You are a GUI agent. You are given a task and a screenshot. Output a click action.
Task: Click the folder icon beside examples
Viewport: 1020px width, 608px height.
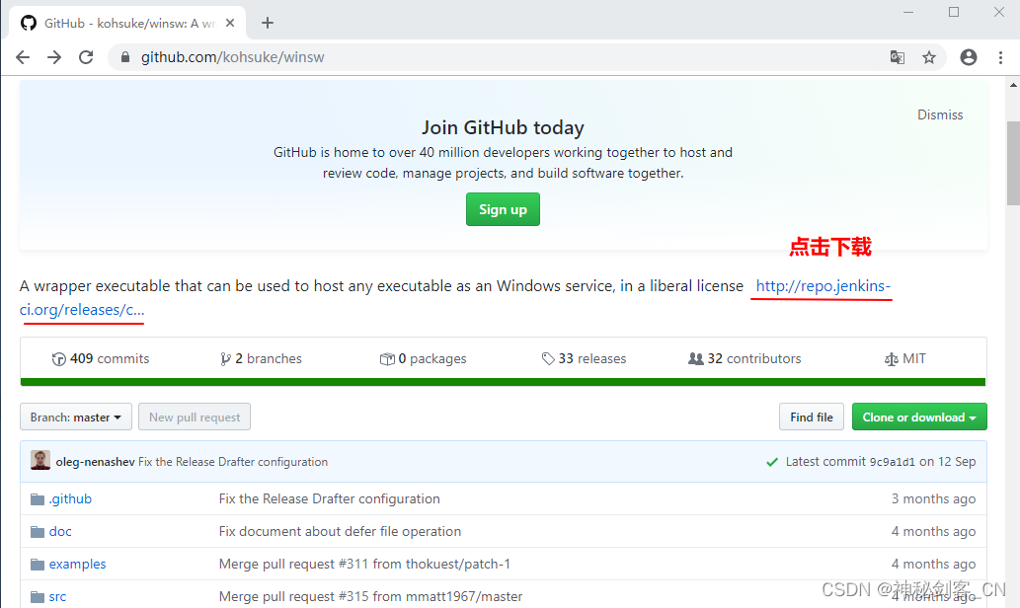[38, 565]
